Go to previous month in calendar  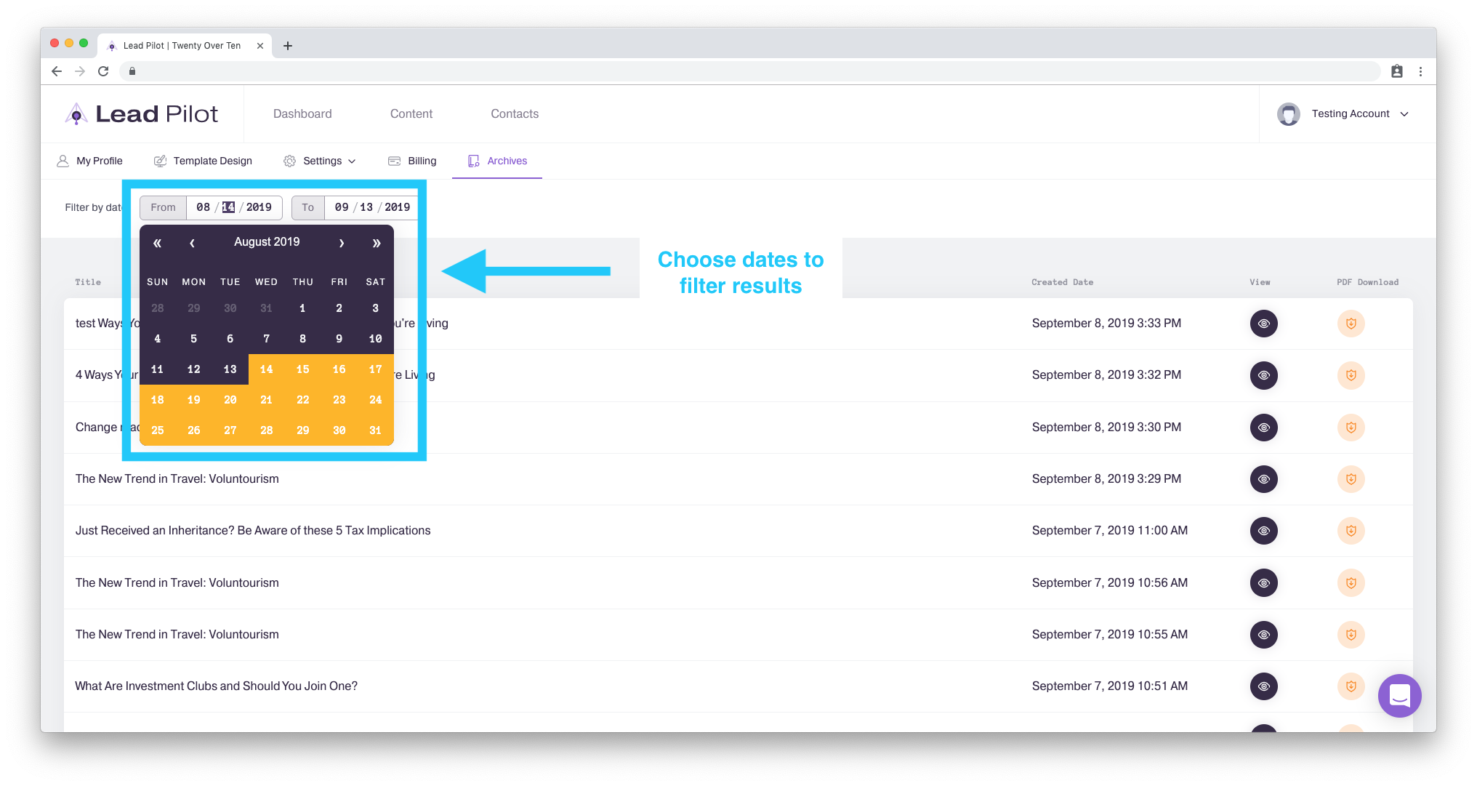pos(192,243)
